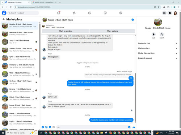Open Beverly - 1 Bed 1 Bath House chat
This screenshot has height=135, width=181.
tap(20, 90)
